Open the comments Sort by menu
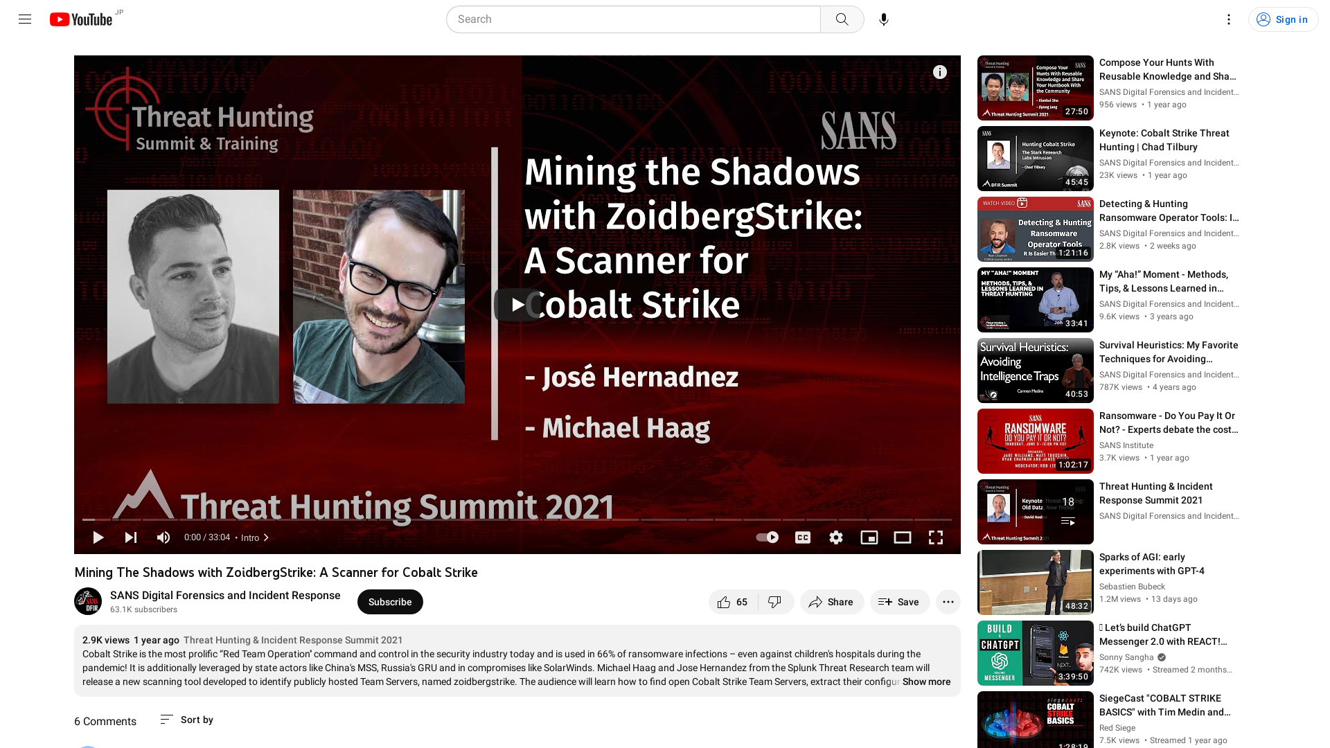Screen dimensions: 1330x748 pyautogui.click(x=187, y=720)
